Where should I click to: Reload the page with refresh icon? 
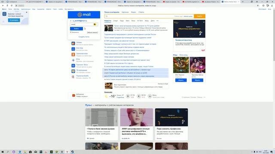[x=12, y=6]
